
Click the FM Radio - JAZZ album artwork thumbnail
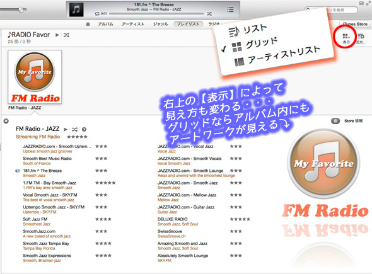click(x=35, y=77)
